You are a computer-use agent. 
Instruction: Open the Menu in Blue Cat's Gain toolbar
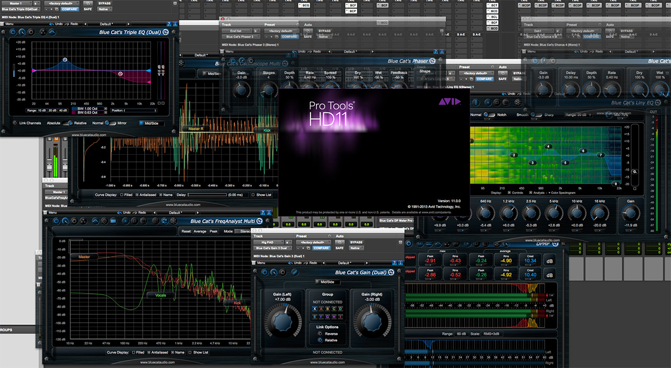261,263
